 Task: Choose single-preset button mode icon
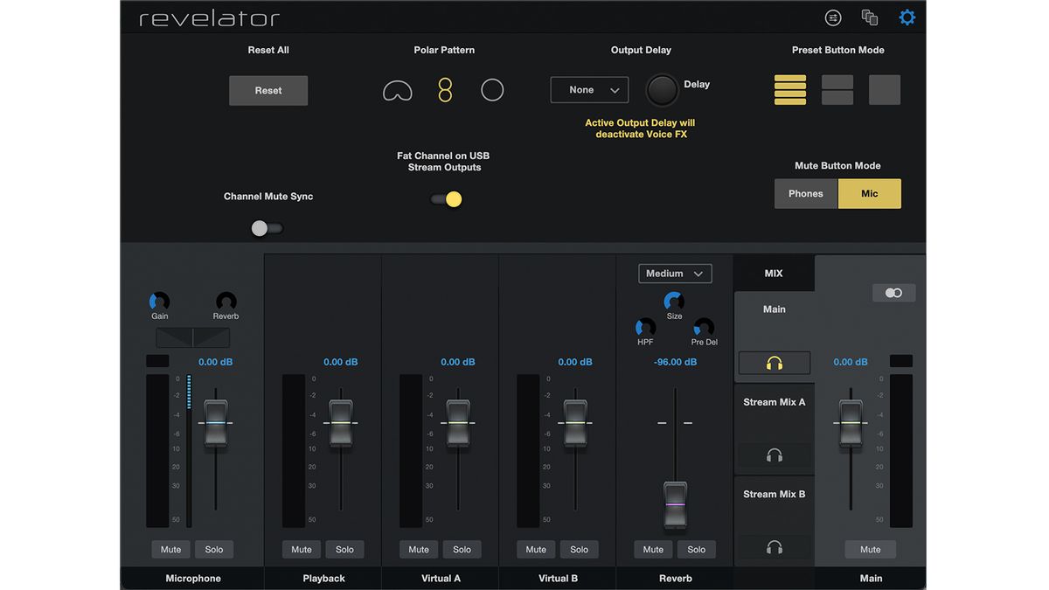coord(885,89)
